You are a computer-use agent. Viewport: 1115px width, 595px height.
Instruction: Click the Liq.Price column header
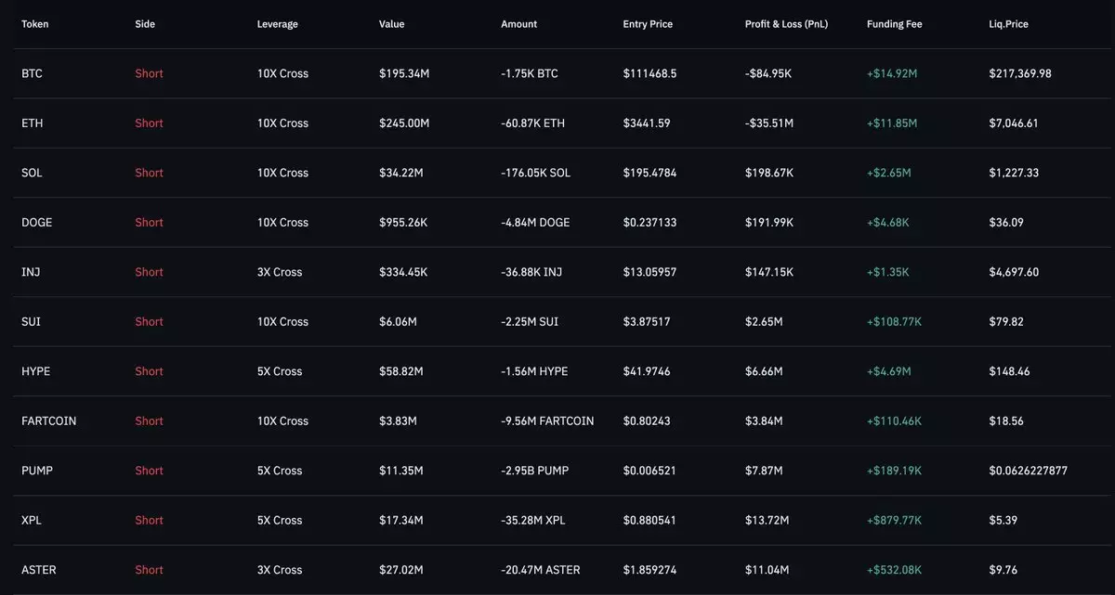(1008, 24)
